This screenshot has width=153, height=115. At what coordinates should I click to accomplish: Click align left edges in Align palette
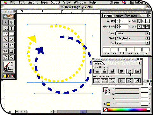click(97, 71)
